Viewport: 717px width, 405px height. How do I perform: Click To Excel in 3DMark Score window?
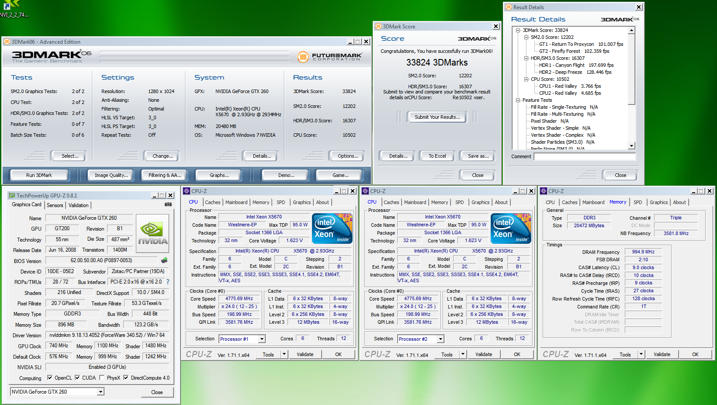437,156
